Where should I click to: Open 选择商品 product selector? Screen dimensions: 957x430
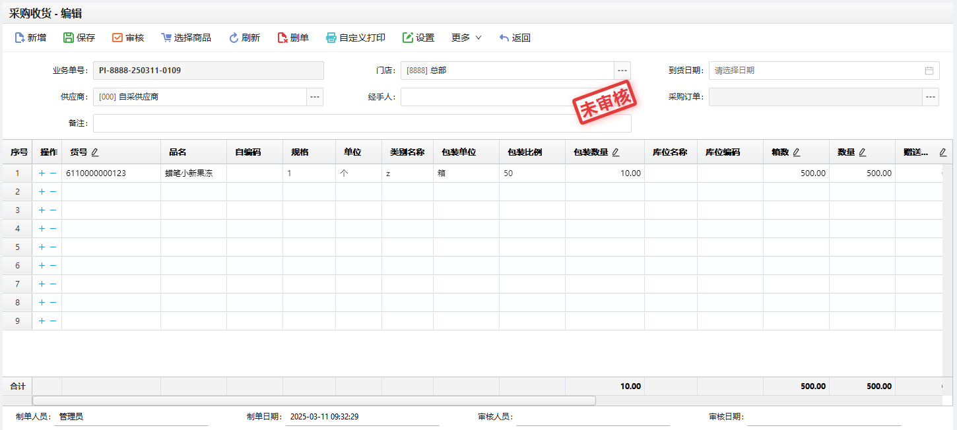pos(166,38)
